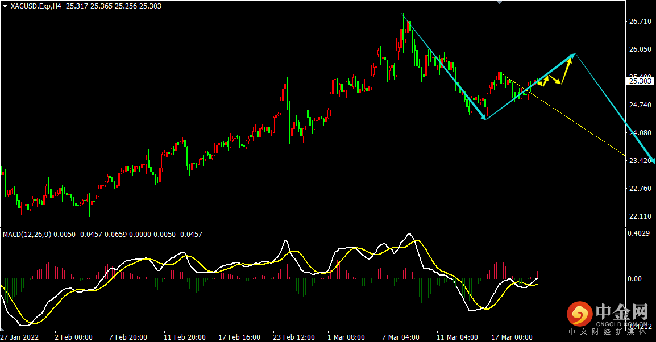Screen dimensions: 656x342
Task: Click the 23 Feb 12:00 time label
Action: coord(294,337)
